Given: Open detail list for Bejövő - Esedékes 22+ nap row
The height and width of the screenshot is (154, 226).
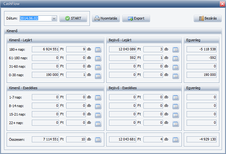Looking at the screenshot, I should (x=176, y=124).
